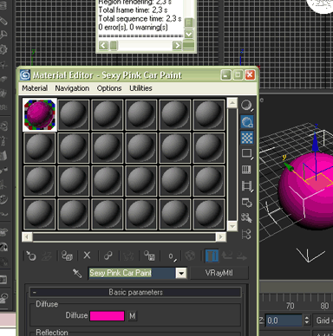Click scroll left arrow in render log window
333x336 pixels.
(x=103, y=45)
